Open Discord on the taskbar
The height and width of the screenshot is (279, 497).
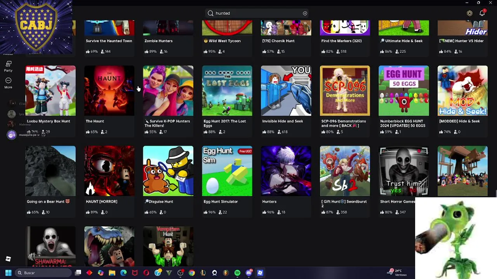coord(249,273)
